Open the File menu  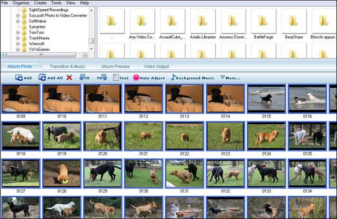click(5, 3)
